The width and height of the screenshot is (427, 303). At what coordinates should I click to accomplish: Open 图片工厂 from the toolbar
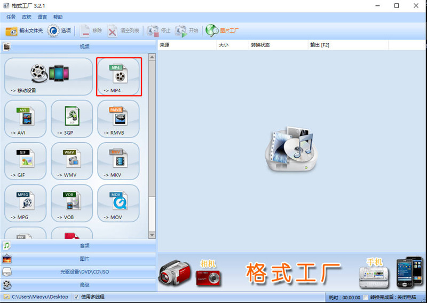223,30
